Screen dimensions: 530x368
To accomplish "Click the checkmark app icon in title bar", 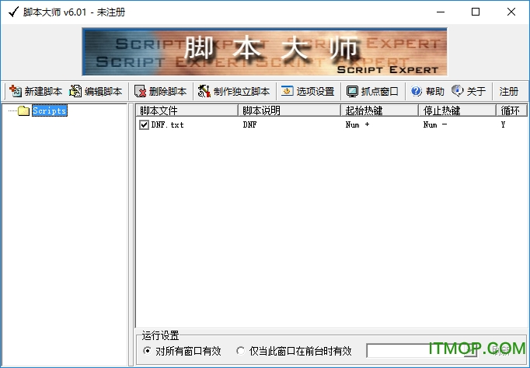I will [13, 12].
